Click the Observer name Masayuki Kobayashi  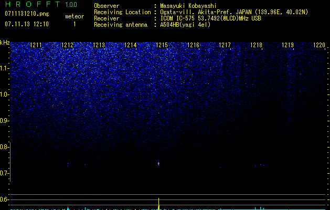[188, 6]
